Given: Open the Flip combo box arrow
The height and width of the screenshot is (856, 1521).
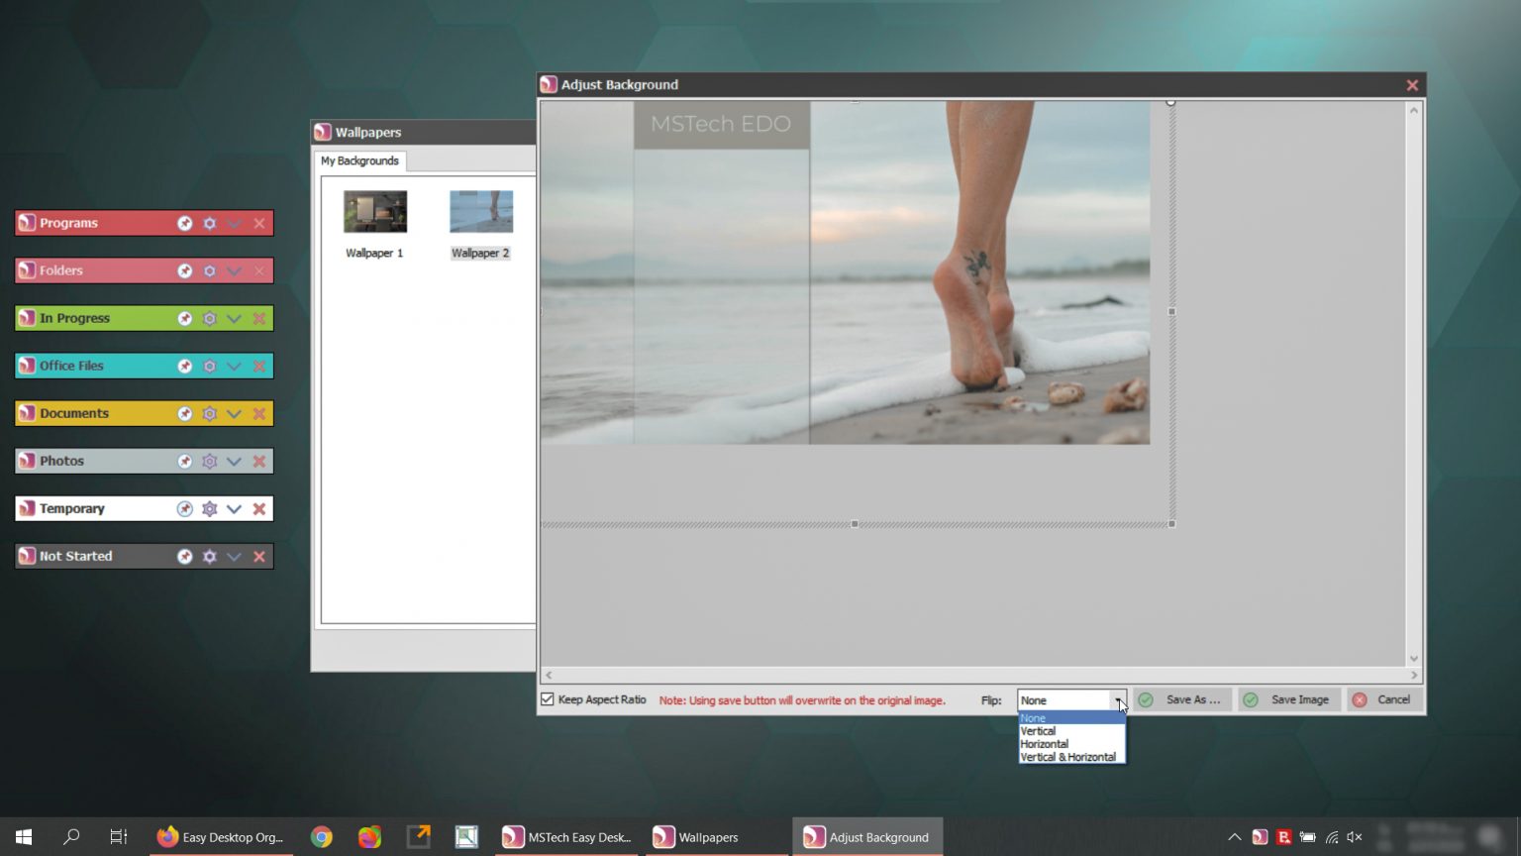Looking at the screenshot, I should point(1118,700).
